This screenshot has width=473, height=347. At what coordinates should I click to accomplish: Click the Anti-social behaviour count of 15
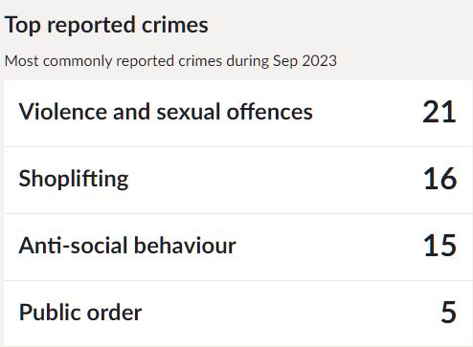tap(440, 246)
